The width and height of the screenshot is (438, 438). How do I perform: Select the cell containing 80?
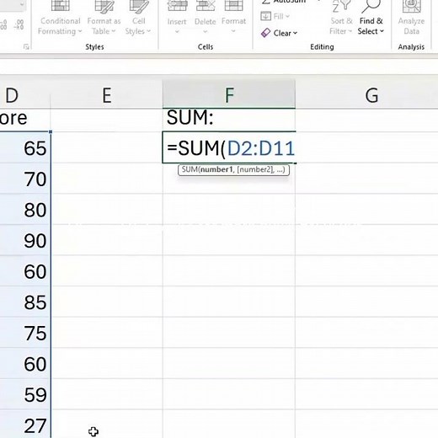[25, 210]
